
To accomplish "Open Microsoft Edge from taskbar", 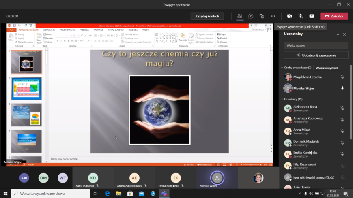I will (x=108, y=193).
